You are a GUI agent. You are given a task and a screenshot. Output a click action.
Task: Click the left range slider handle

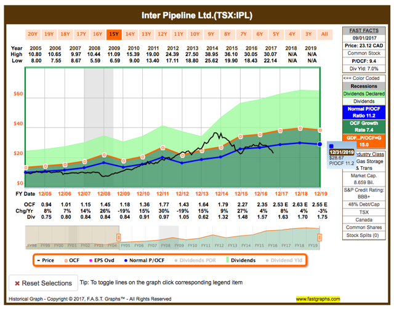[119, 237]
